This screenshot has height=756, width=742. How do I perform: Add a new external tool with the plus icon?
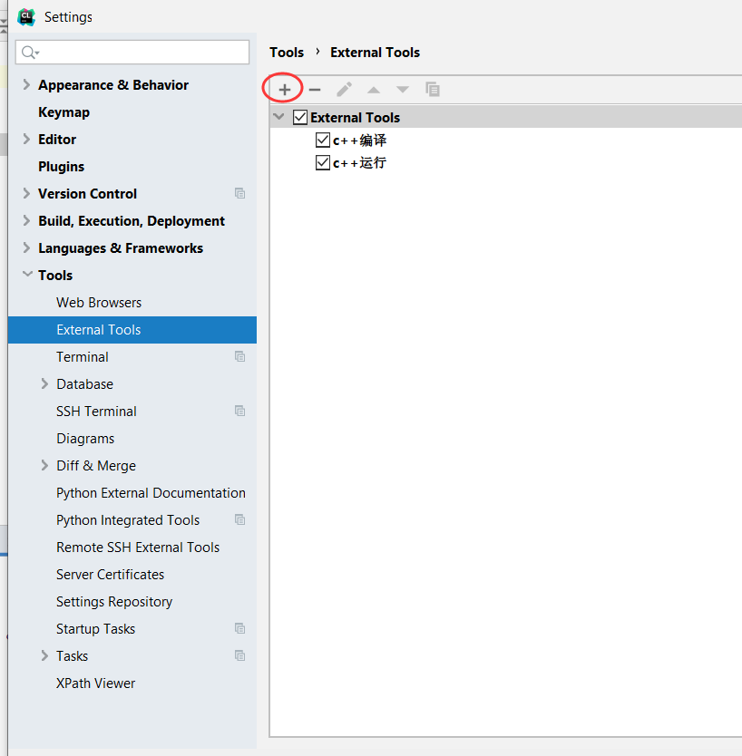pos(283,89)
